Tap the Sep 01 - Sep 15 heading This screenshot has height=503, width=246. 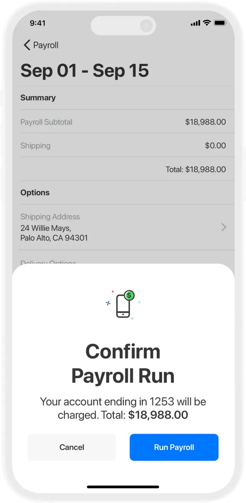pyautogui.click(x=85, y=71)
